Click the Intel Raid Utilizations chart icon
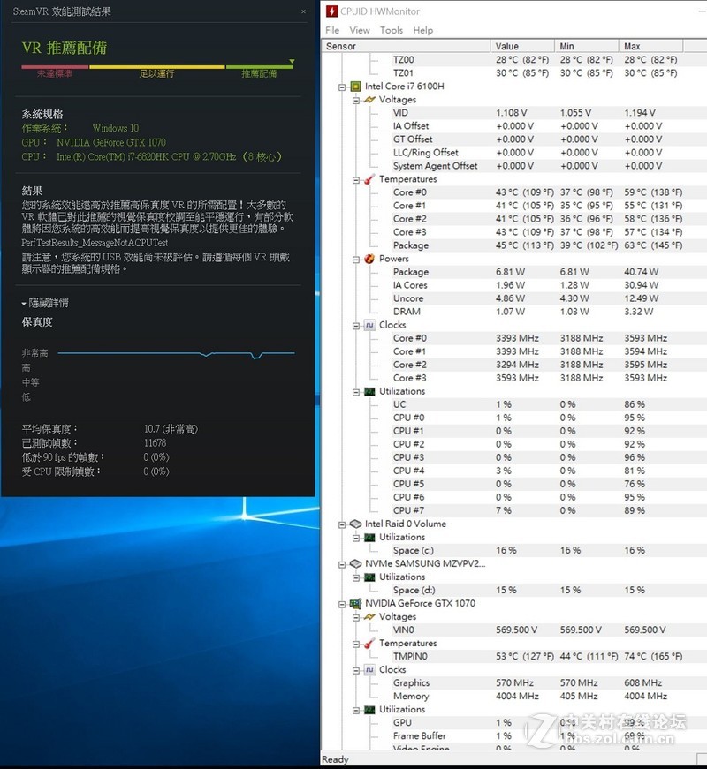Image resolution: width=707 pixels, height=769 pixels. pyautogui.click(x=369, y=538)
